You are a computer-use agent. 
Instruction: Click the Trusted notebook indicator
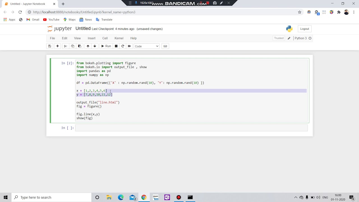pos(279,38)
